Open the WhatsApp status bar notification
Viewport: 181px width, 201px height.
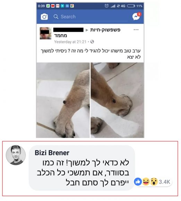(x=48, y=6)
